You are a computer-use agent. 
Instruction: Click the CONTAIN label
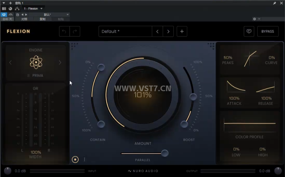click(x=98, y=140)
